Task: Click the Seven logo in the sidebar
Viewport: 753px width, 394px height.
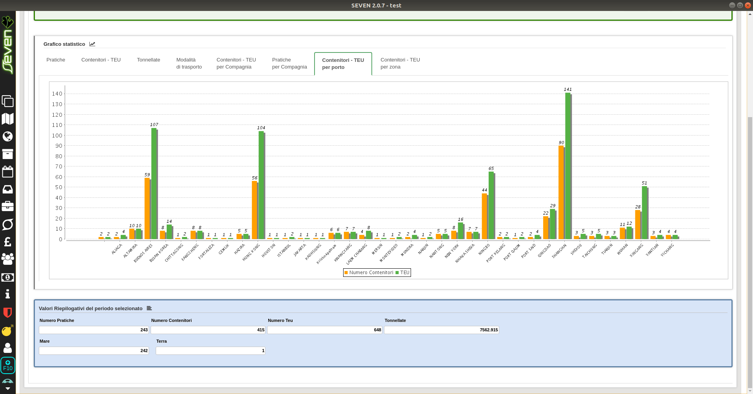Action: pyautogui.click(x=7, y=45)
